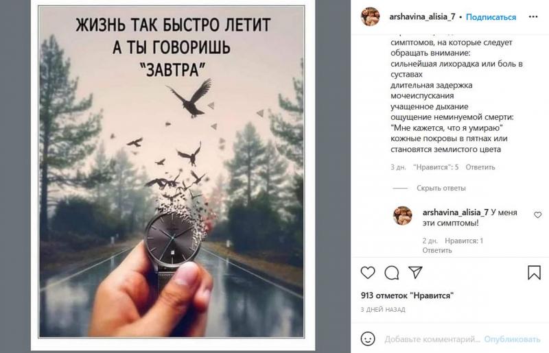The image size is (549, 353).
Task: Open list of 913 отметок "Нравится"
Action: coord(407,295)
